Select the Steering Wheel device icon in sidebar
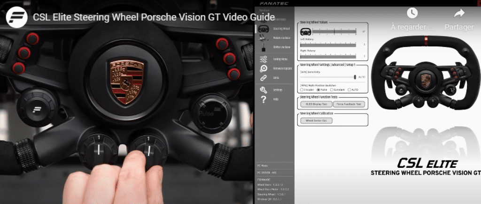This screenshot has height=204, width=481. pos(263,29)
